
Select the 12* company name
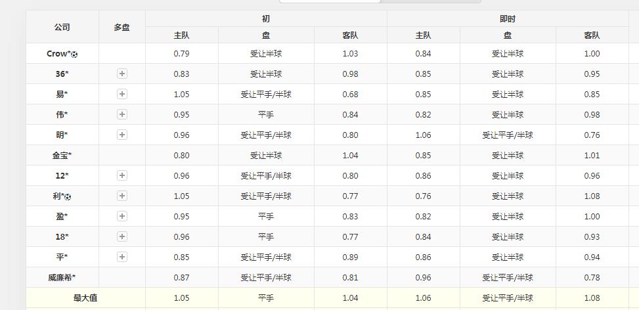(62, 175)
